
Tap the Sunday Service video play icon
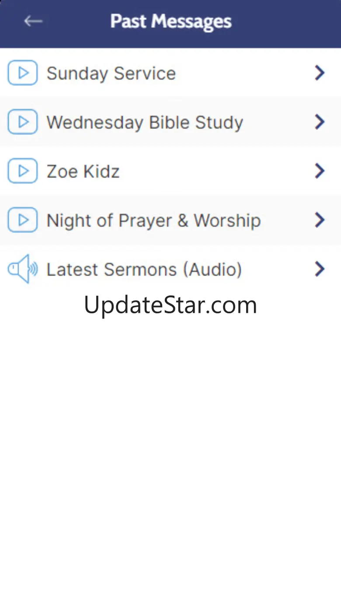coord(23,73)
